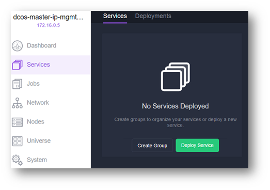Navigate to Network page
The width and height of the screenshot is (270, 190).
point(38,103)
